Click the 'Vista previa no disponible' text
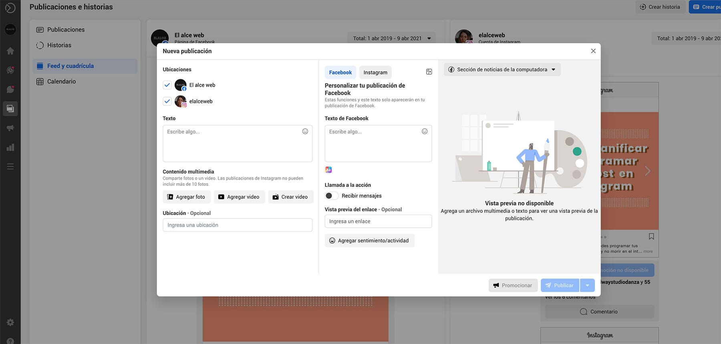The image size is (721, 344). click(x=519, y=203)
